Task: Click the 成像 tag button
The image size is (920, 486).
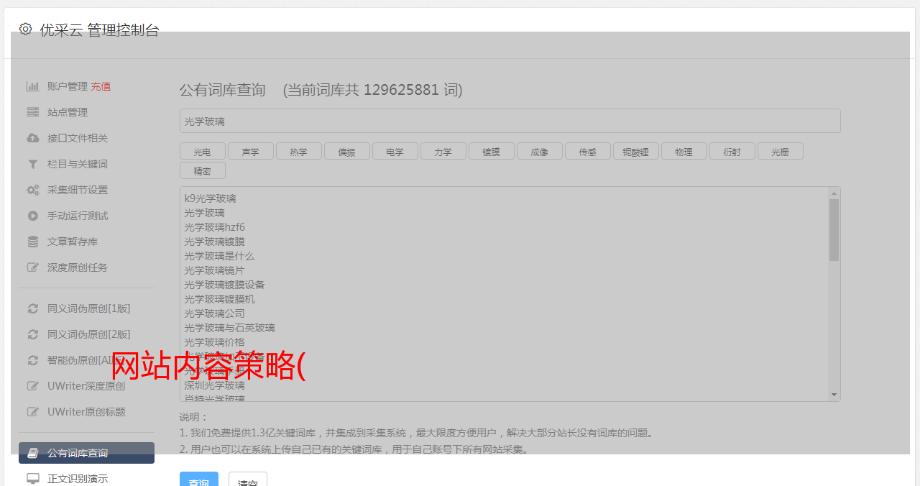Action: (x=540, y=152)
